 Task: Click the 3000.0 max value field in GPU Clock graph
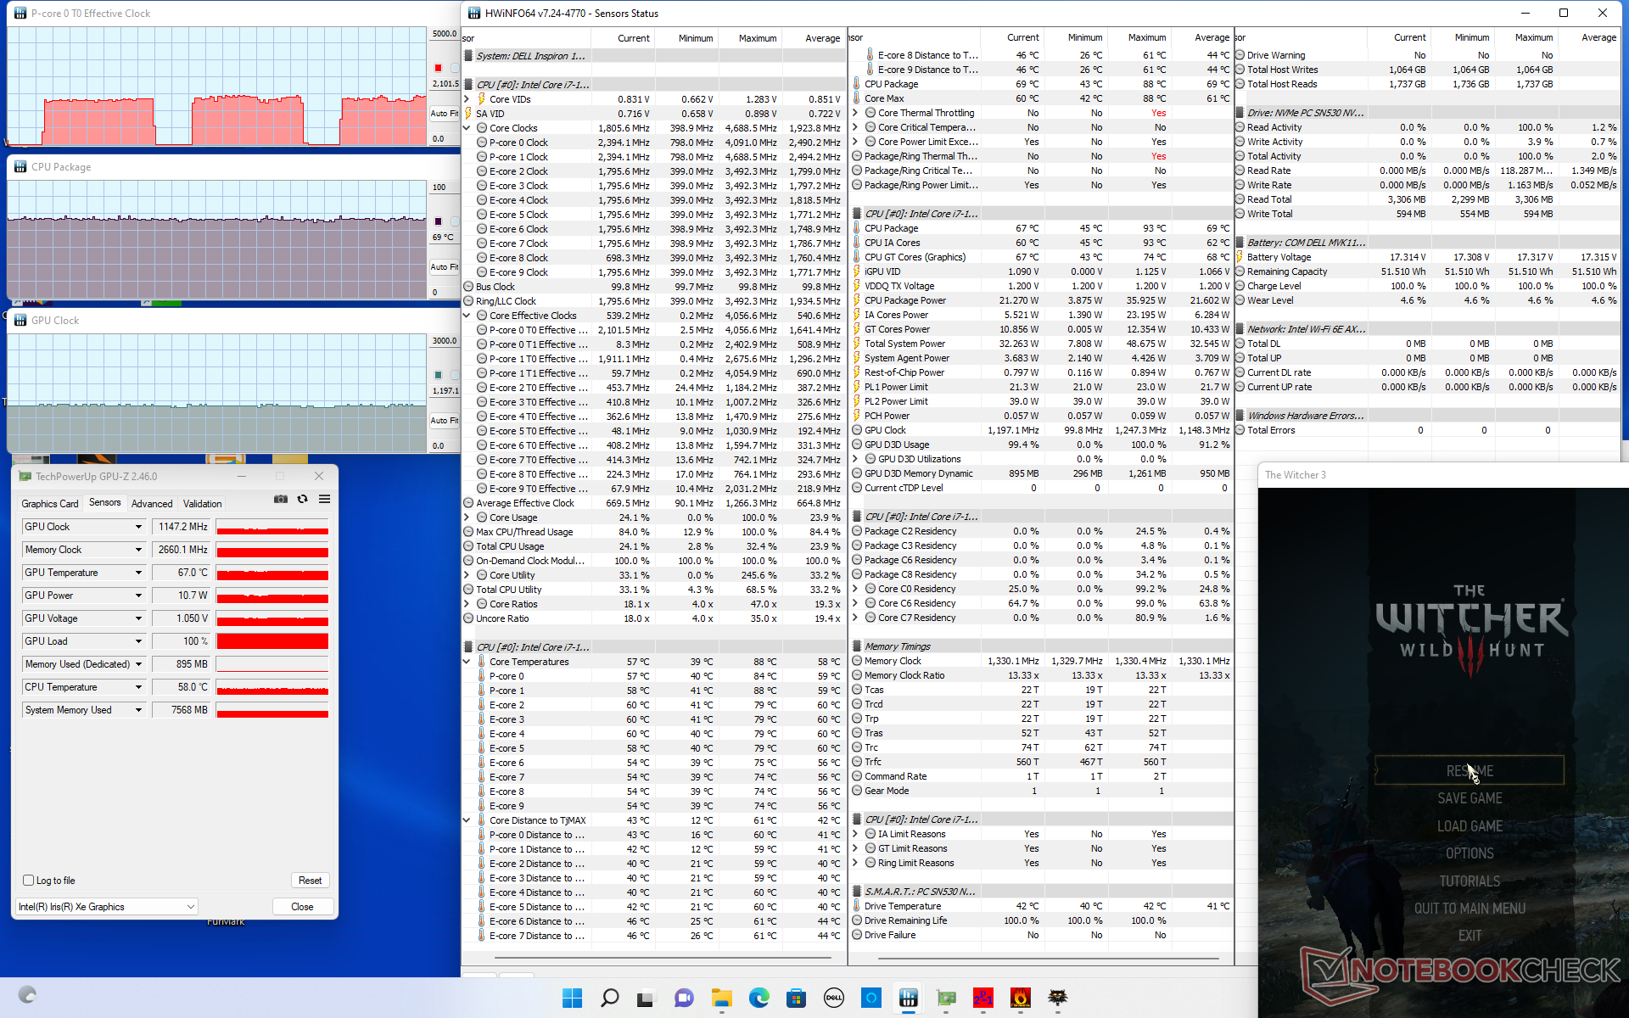coord(444,341)
